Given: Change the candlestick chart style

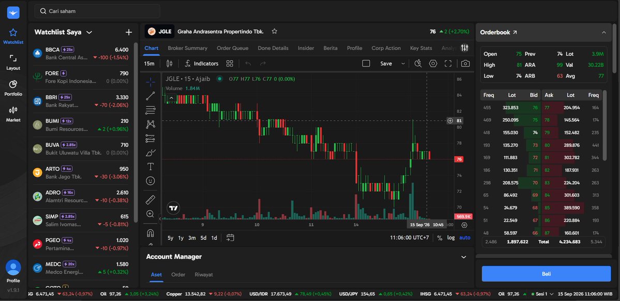Looking at the screenshot, I should 170,63.
